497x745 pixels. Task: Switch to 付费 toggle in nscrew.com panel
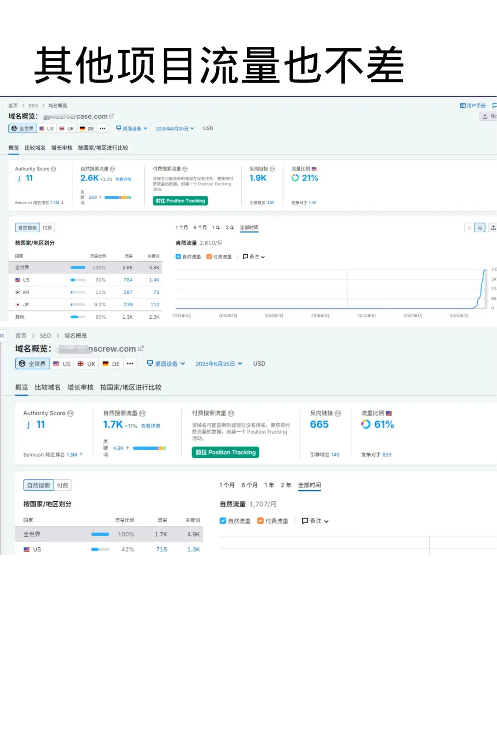pos(63,485)
